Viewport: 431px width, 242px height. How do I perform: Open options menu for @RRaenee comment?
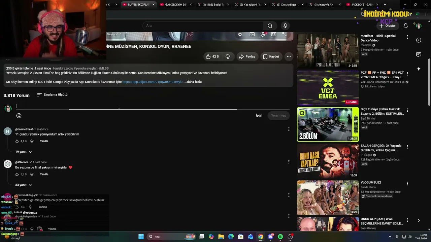(289, 162)
